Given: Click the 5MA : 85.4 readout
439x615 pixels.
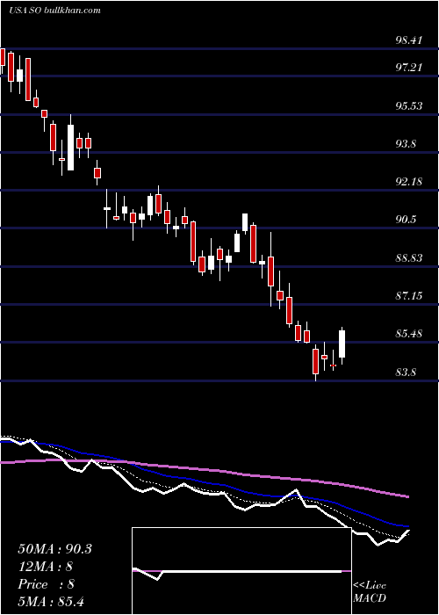Looking at the screenshot, I should click(x=51, y=602).
